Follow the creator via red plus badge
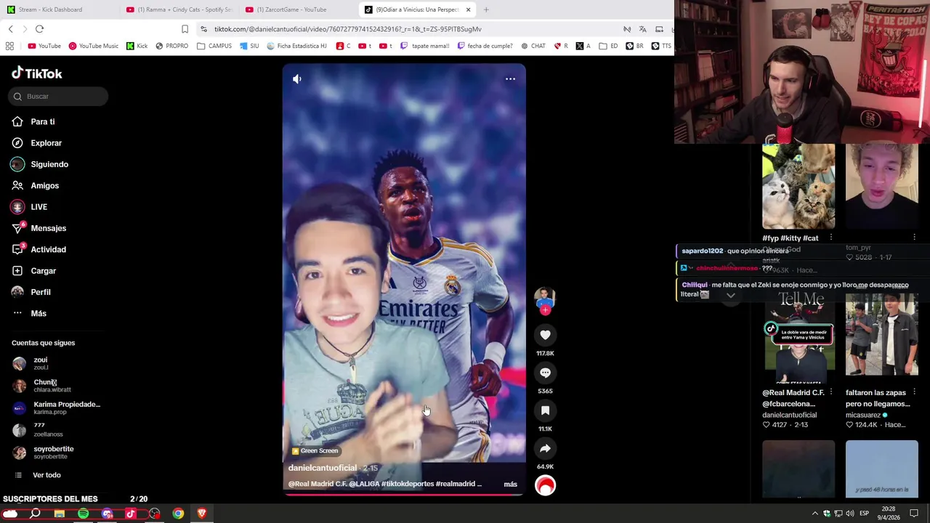930x523 pixels. pos(545,310)
